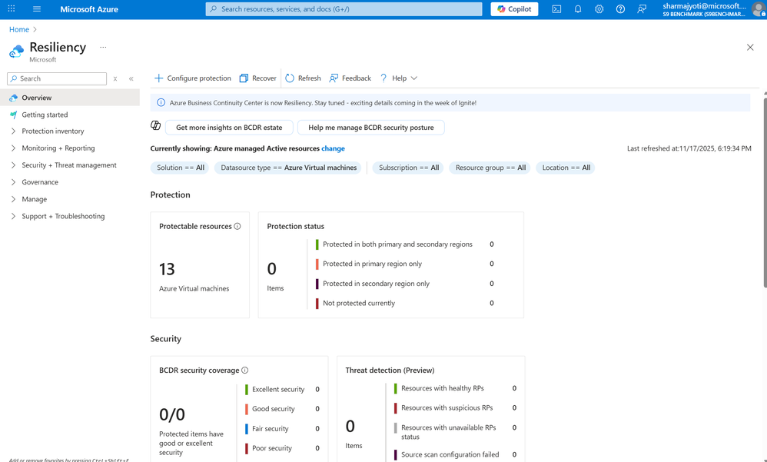
Task: Open the notifications bell icon
Action: point(578,8)
